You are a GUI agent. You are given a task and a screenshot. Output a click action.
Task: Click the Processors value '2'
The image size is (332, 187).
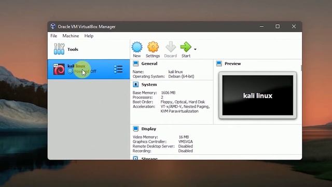pos(162,97)
